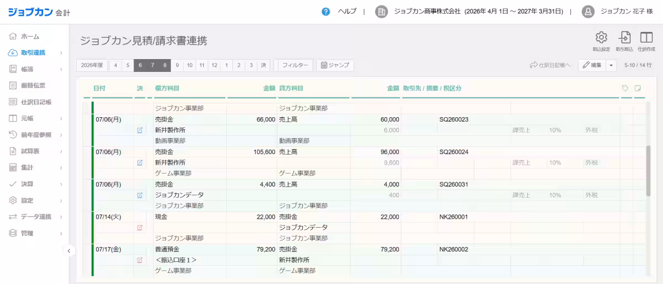The width and height of the screenshot is (663, 284).
Task: Click the company building icon
Action: pyautogui.click(x=381, y=12)
